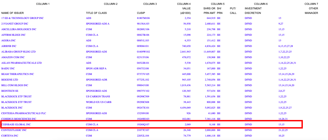Select CUSIP 09290C608
Viewport: 328px width, 140px height.
[143, 102]
